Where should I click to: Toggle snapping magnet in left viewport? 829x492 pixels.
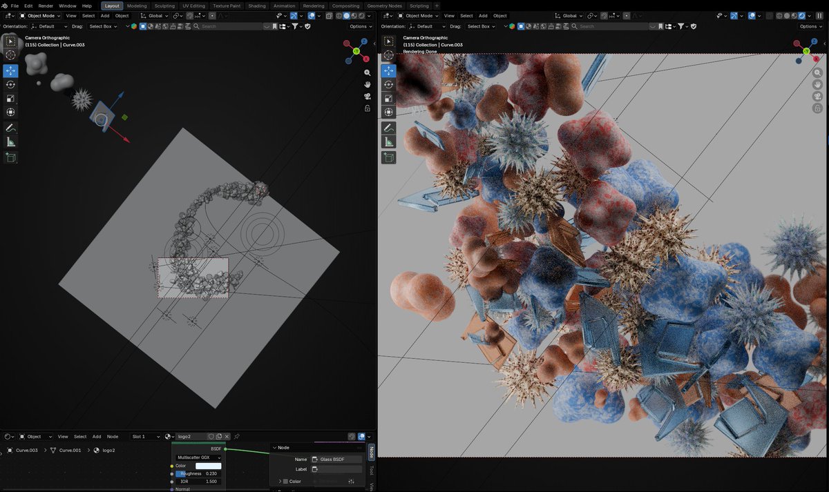(188, 15)
